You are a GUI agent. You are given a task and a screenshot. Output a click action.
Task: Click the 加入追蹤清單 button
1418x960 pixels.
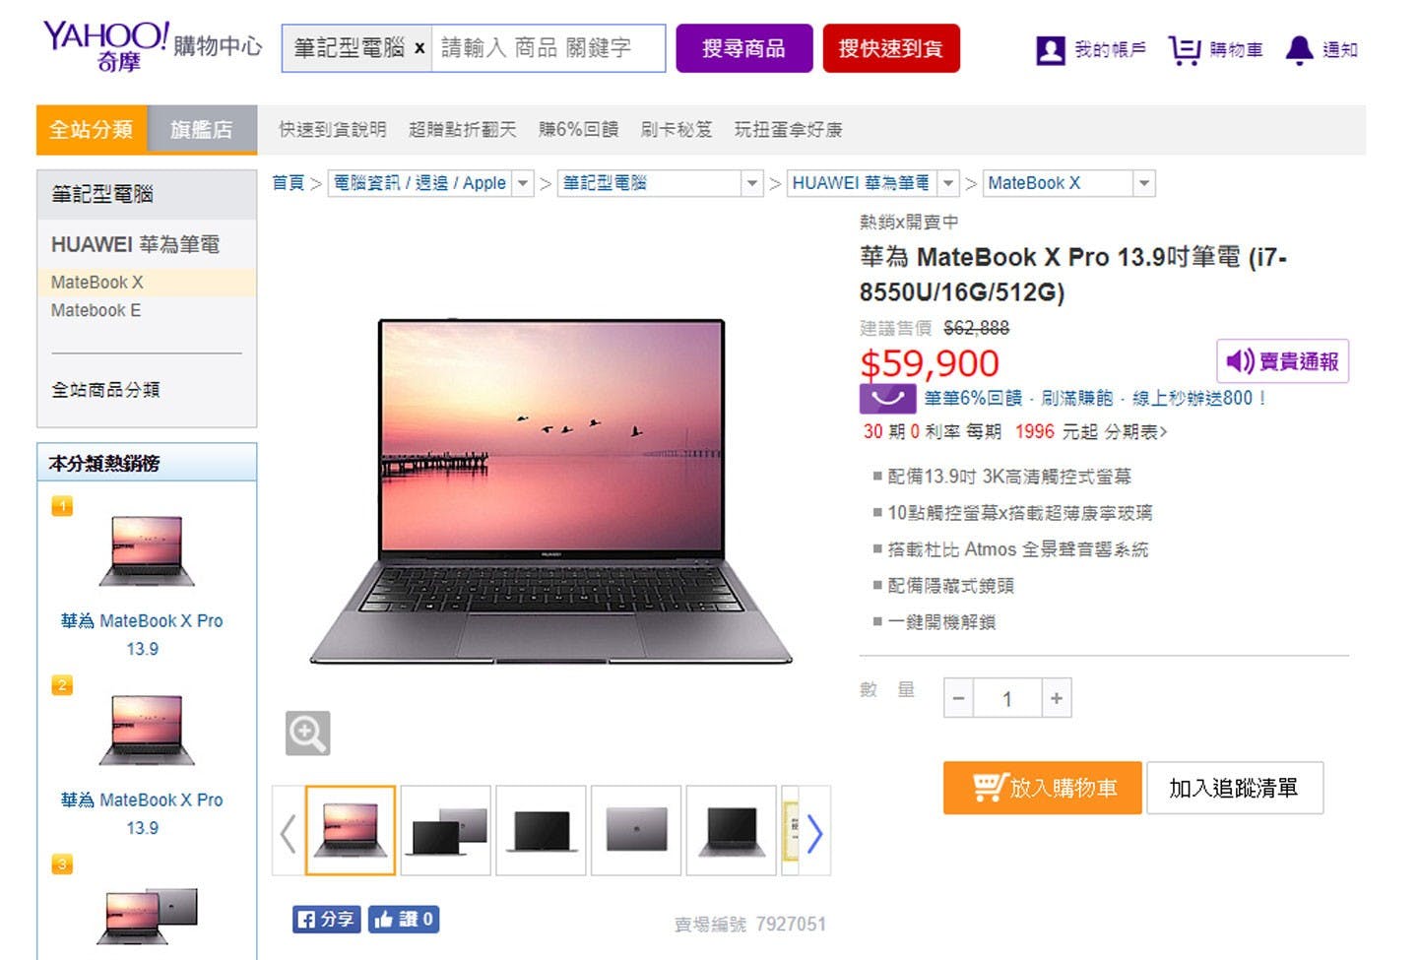coord(1234,788)
